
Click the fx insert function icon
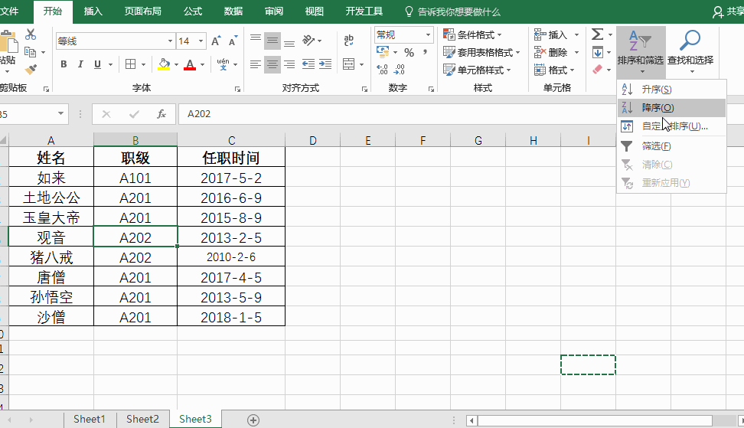pos(162,114)
